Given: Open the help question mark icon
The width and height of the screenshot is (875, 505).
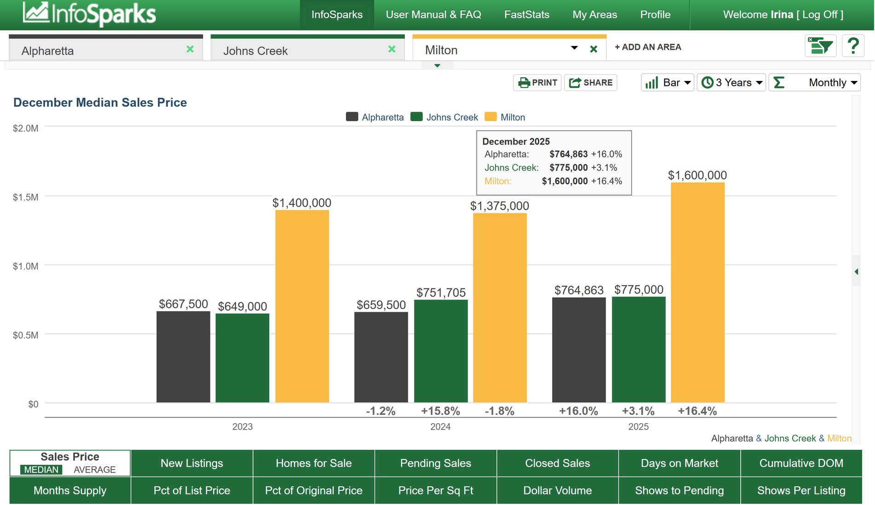Looking at the screenshot, I should (x=853, y=46).
